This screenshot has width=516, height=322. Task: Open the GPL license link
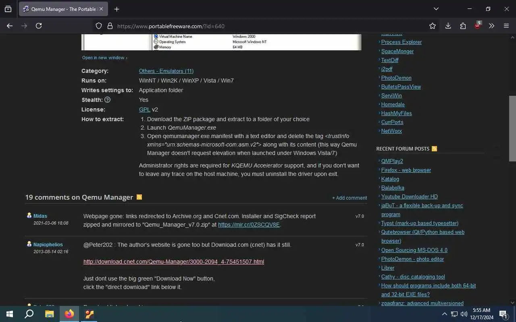click(145, 109)
